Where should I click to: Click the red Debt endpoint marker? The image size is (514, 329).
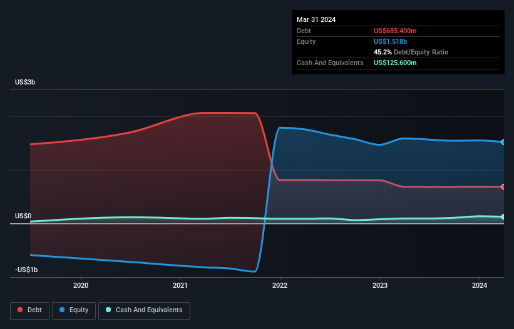(503, 186)
